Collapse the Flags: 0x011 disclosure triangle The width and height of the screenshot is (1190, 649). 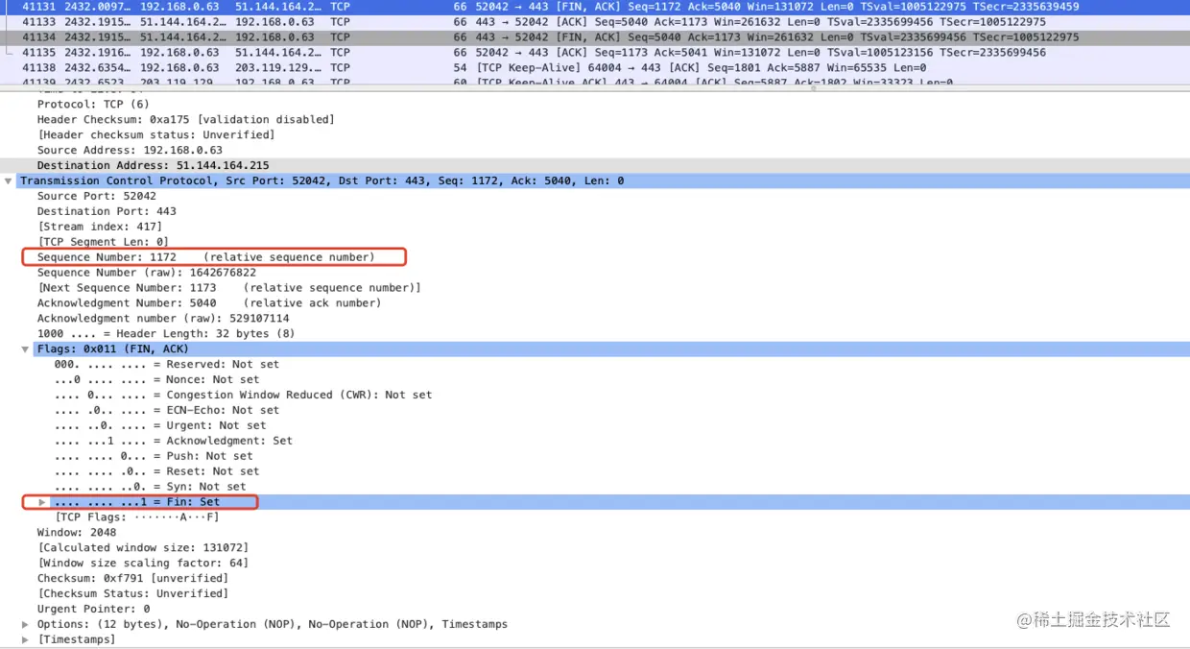[26, 349]
